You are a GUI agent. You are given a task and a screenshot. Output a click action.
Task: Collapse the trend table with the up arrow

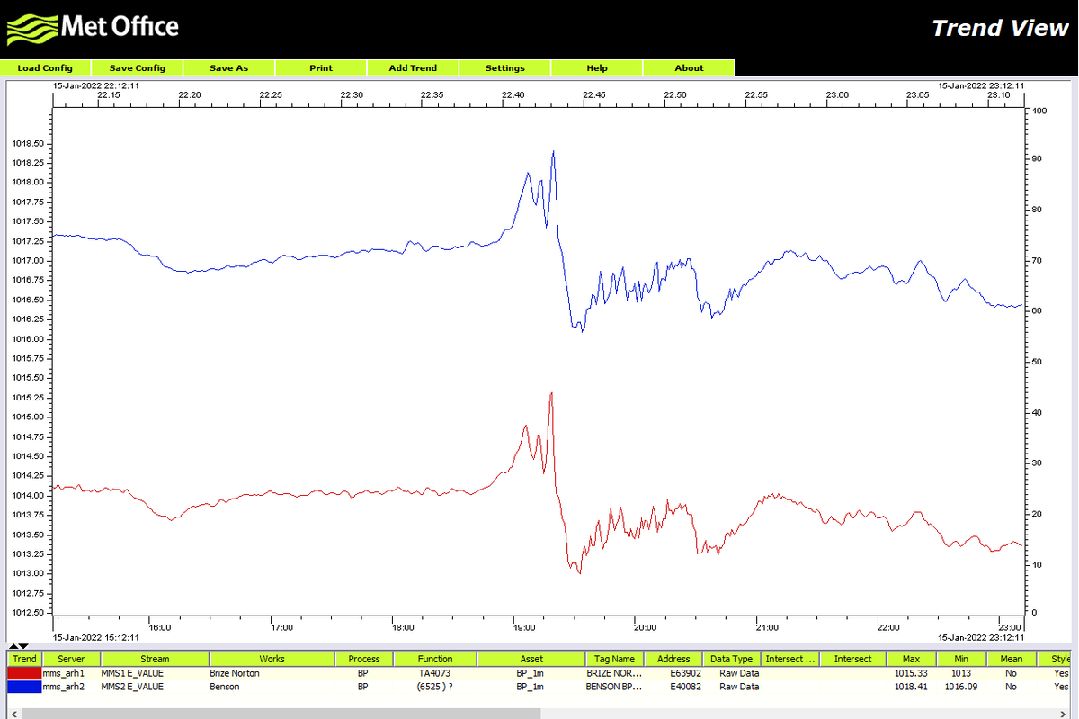tap(13, 645)
